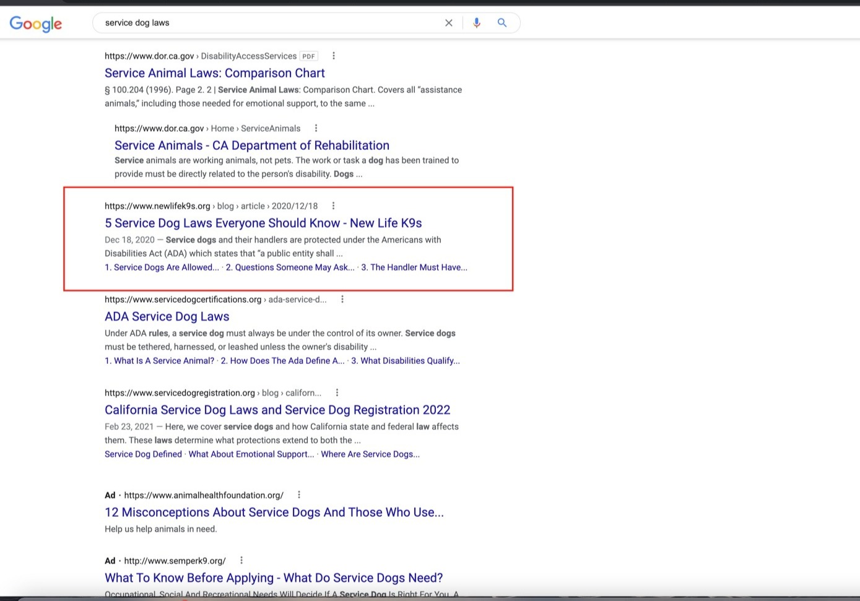Image resolution: width=860 pixels, height=601 pixels.
Task: Clear the search box with X icon
Action: tap(449, 23)
